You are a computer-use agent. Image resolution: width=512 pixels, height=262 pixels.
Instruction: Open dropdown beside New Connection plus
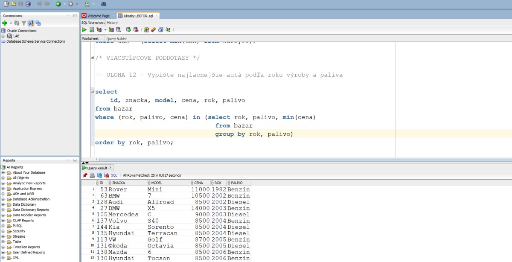[x=11, y=23]
